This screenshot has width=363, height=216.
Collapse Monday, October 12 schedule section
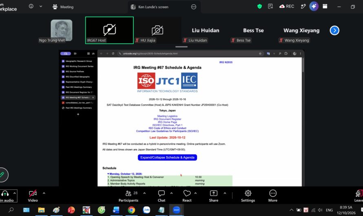click(124, 174)
